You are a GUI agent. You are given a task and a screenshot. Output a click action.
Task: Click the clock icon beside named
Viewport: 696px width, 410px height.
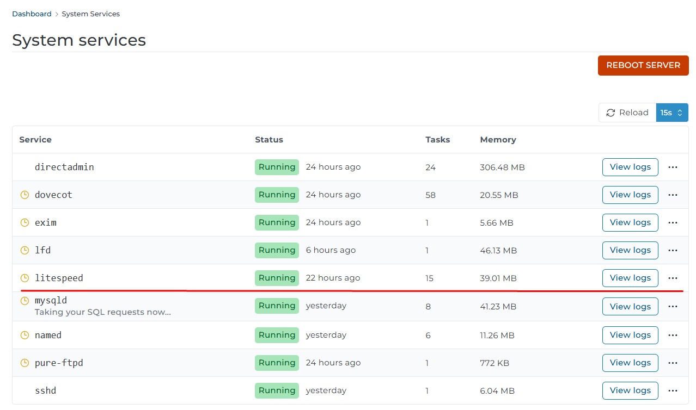(25, 335)
